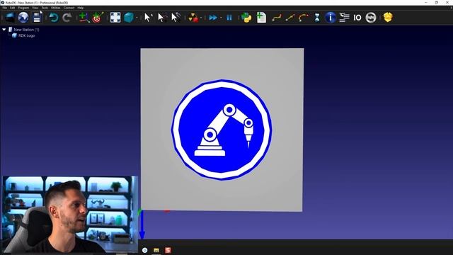Open the Tools menu
453x255 pixels.
[x=45, y=8]
